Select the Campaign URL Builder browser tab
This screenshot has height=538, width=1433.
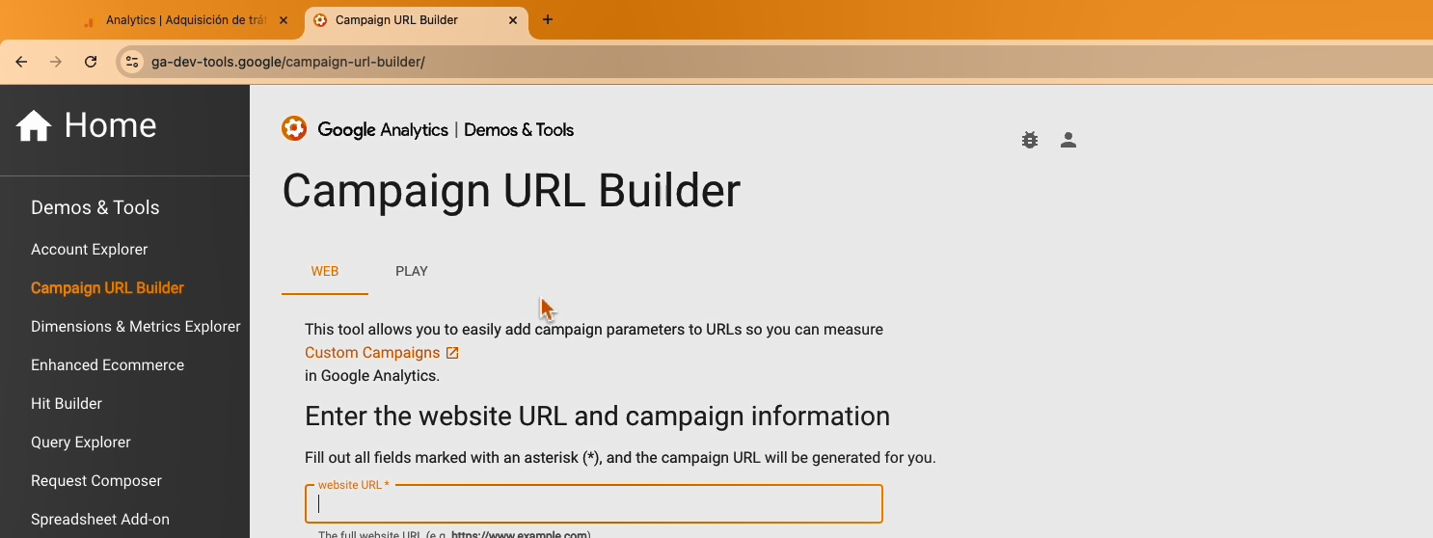416,20
